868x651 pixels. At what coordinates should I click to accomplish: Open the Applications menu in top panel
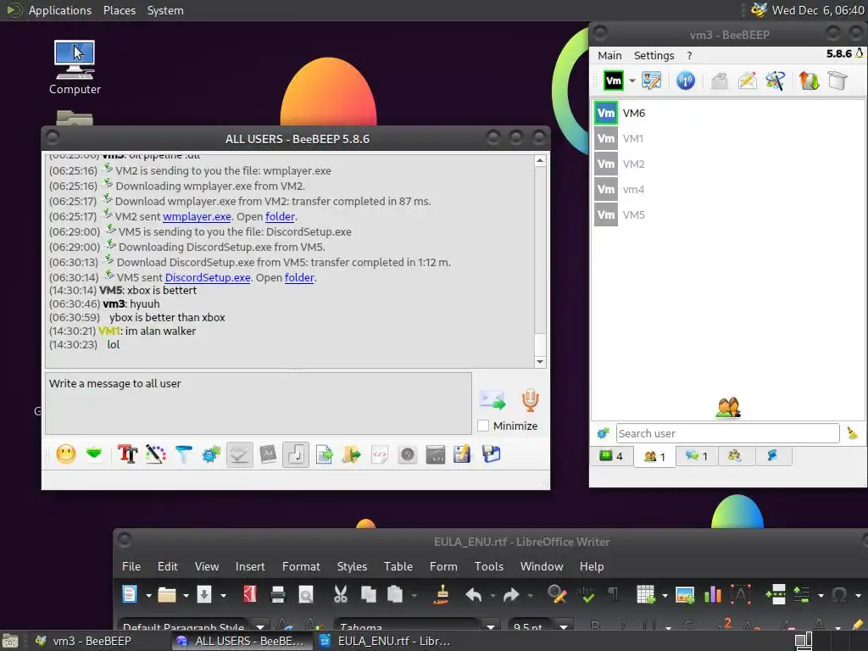[60, 10]
